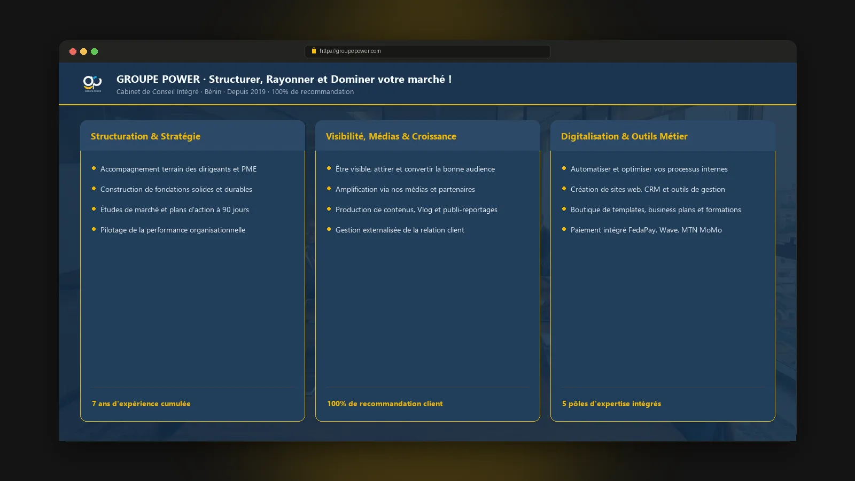The image size is (855, 481).
Task: Select 'Pilotage de la performance organisationnelle'
Action: coord(173,230)
